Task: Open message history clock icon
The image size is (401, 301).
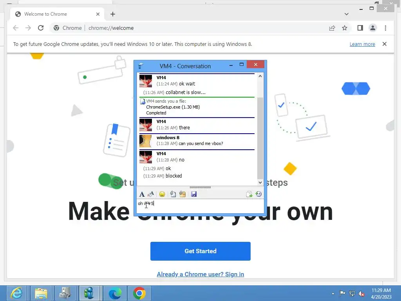Action: (x=258, y=194)
